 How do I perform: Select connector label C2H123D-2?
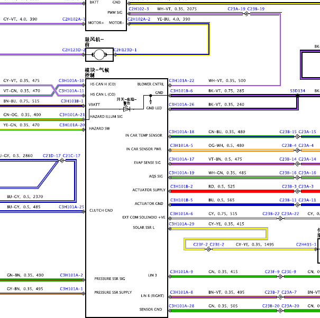point(74,50)
